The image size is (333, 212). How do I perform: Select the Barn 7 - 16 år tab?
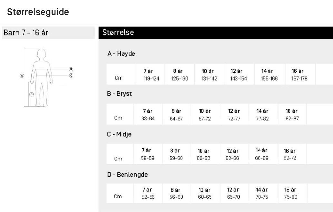click(48, 33)
